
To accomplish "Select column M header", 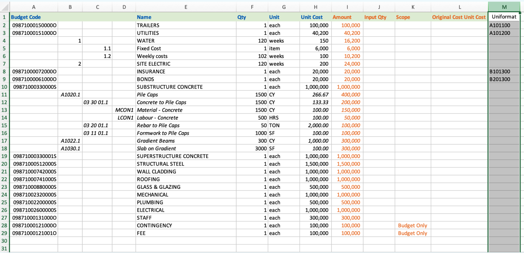I will (504, 7).
